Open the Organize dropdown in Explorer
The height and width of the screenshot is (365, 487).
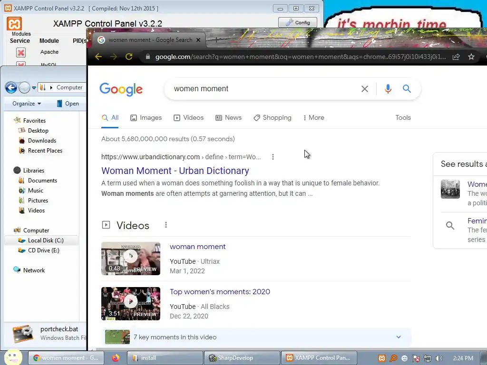pyautogui.click(x=27, y=104)
